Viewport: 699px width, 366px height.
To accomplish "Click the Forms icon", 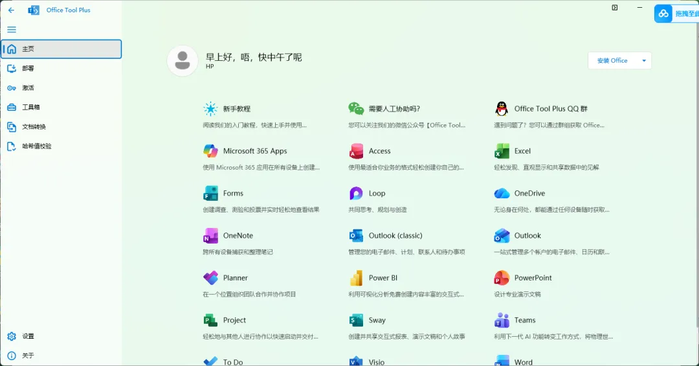I will point(210,193).
